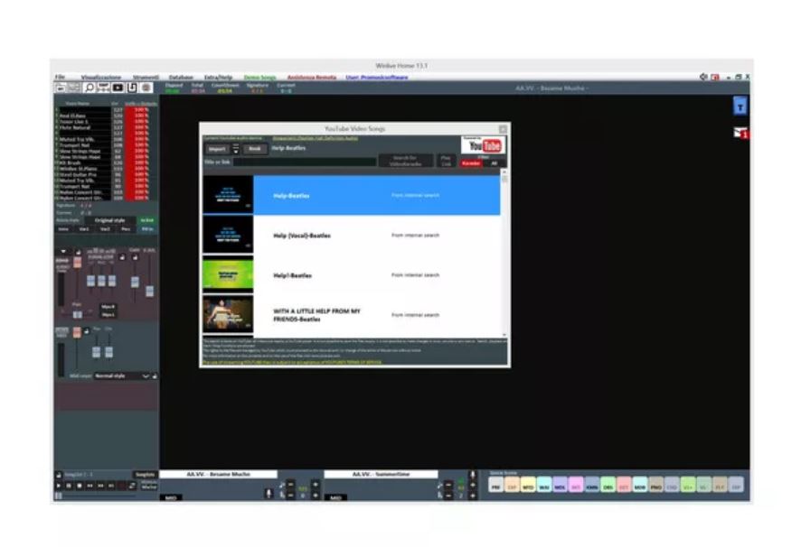Select the Var1 style variation
This screenshot has width=801, height=547.
84,229
